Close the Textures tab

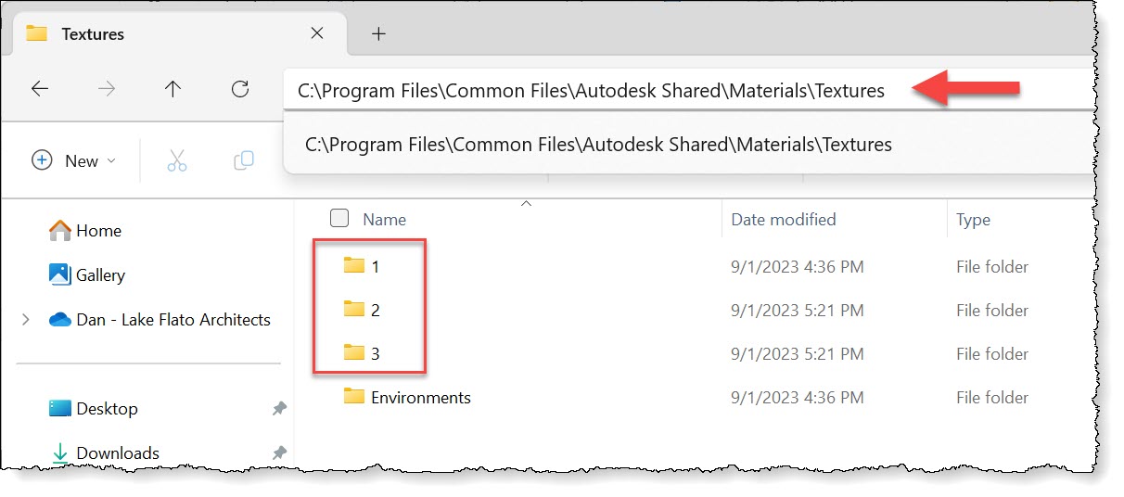316,33
